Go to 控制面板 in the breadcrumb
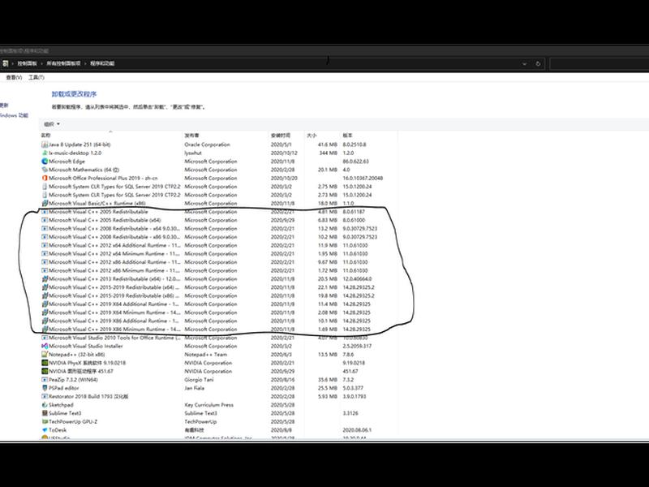Screen dimensions: 649x487 click(28, 63)
